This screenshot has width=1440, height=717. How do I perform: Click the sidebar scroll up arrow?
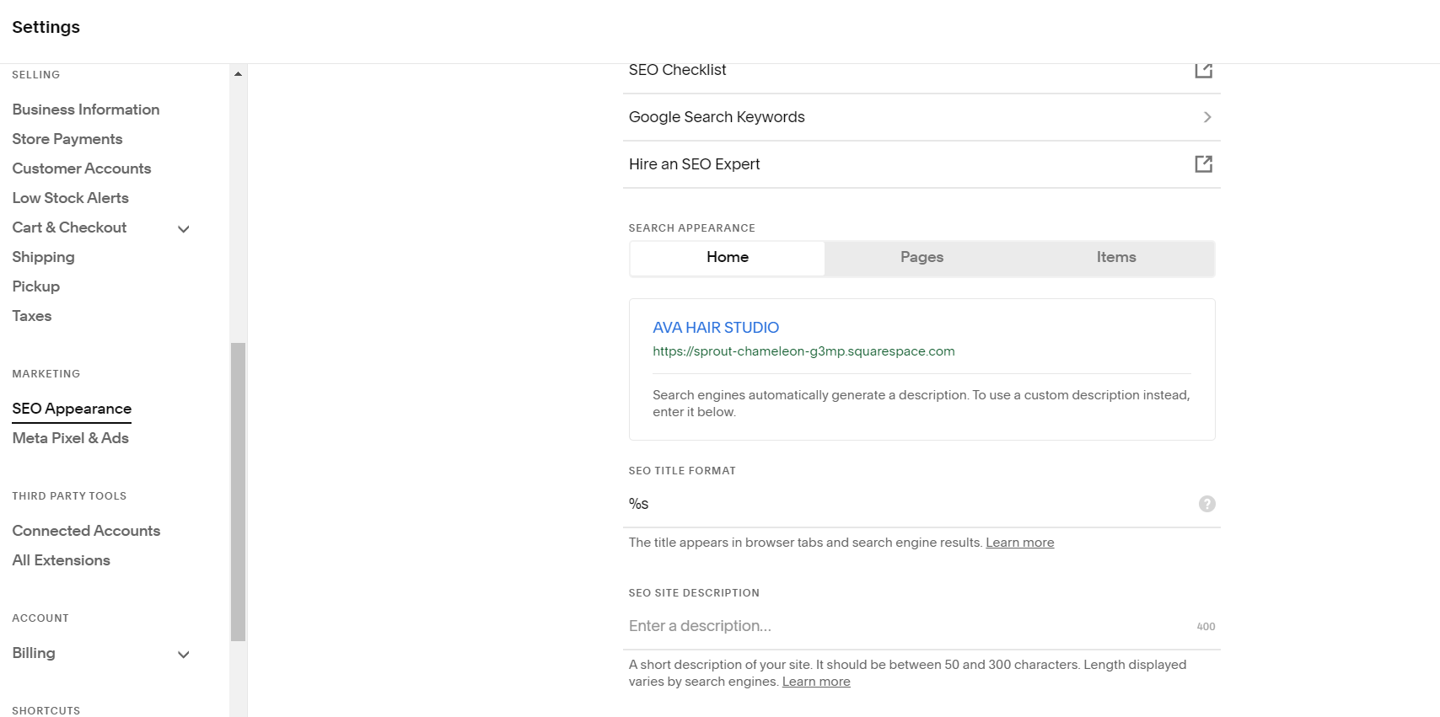239,74
